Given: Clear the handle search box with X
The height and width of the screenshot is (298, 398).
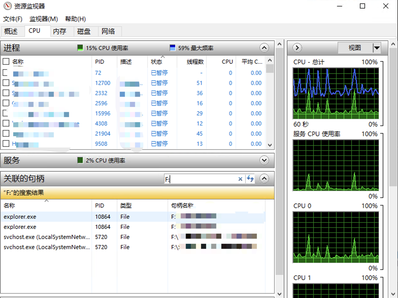Looking at the screenshot, I should click(x=240, y=179).
